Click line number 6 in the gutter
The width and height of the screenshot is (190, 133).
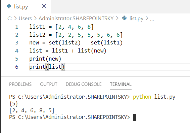[17, 67]
